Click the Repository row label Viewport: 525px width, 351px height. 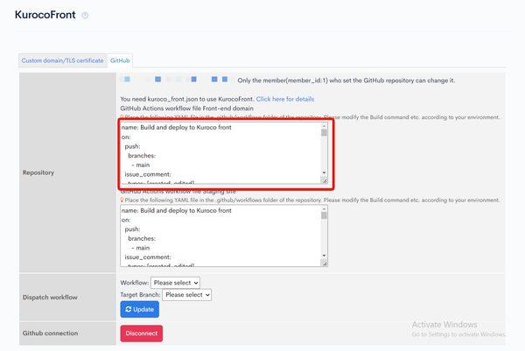(38, 172)
